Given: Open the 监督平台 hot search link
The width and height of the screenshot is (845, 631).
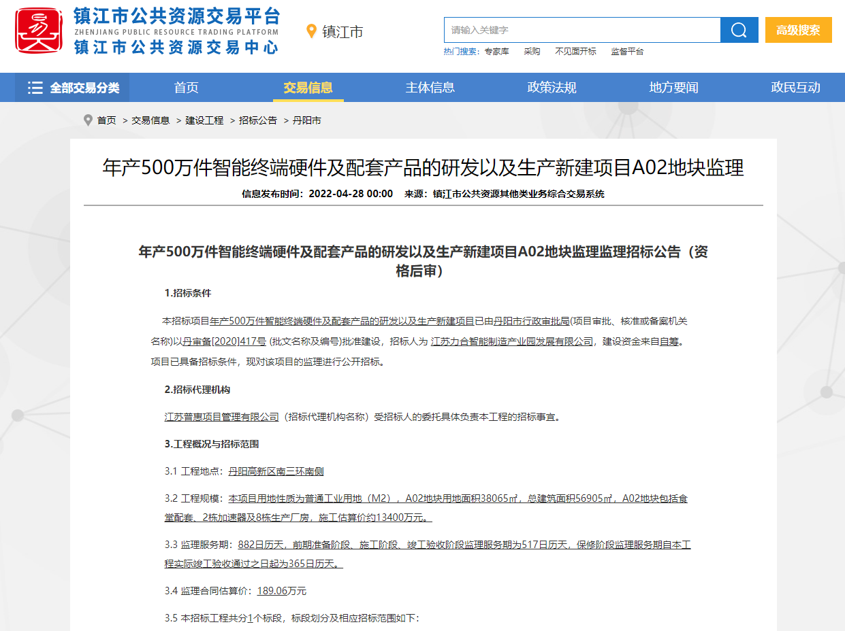Looking at the screenshot, I should pyautogui.click(x=627, y=52).
